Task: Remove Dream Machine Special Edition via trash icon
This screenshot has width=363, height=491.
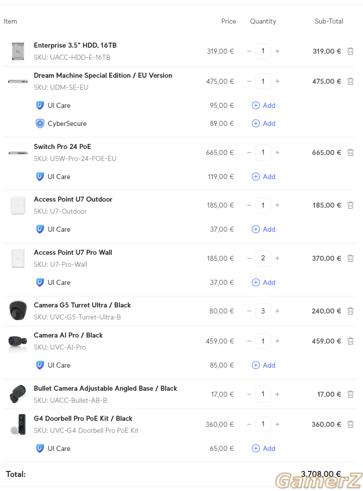Action: (x=350, y=81)
